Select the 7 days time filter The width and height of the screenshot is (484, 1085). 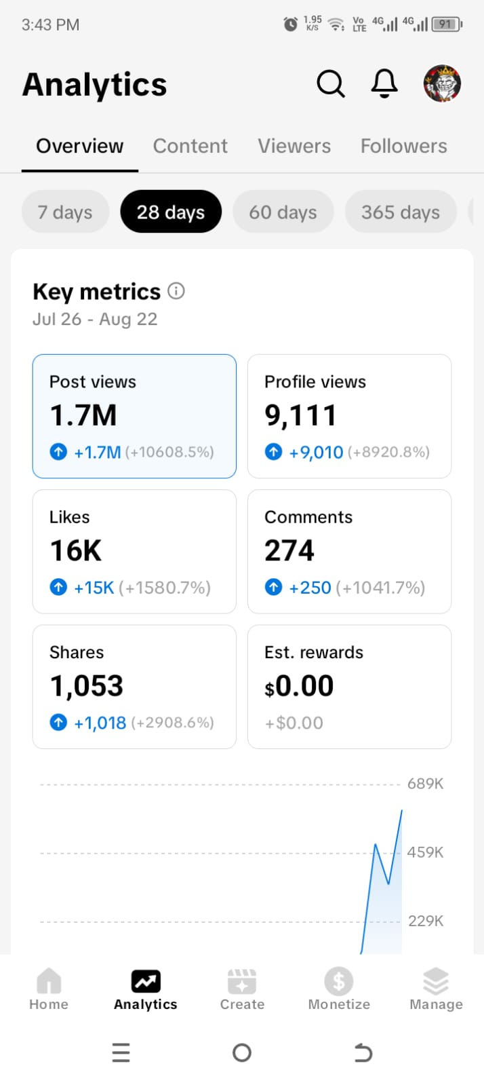(65, 212)
